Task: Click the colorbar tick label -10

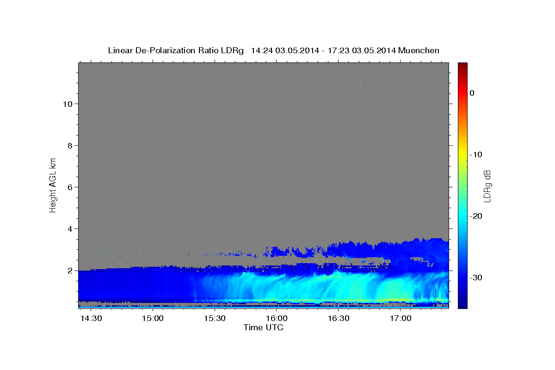Action: 476,154
